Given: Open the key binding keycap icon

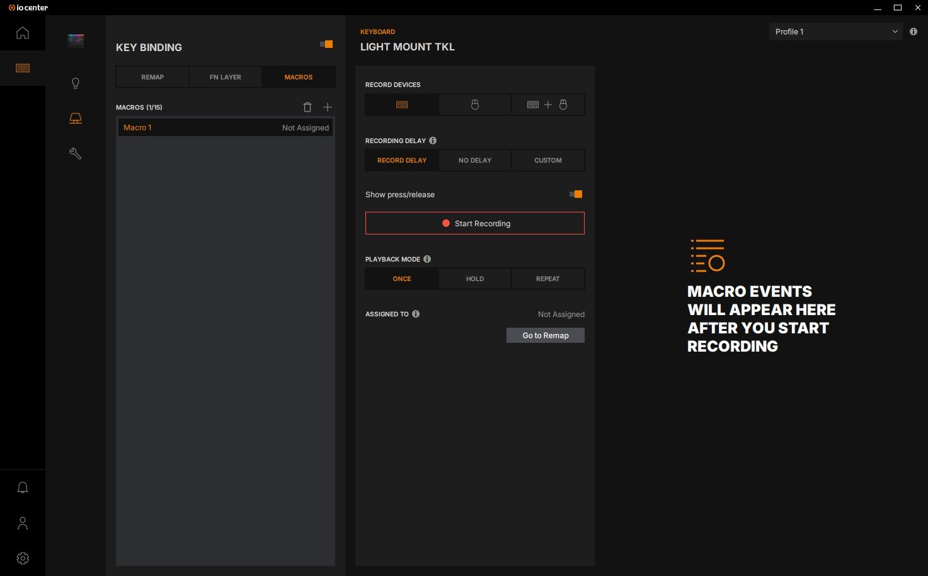Looking at the screenshot, I should click(76, 118).
